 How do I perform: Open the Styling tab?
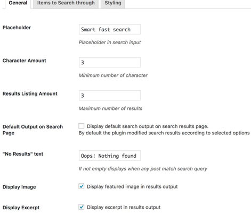[x=113, y=4]
